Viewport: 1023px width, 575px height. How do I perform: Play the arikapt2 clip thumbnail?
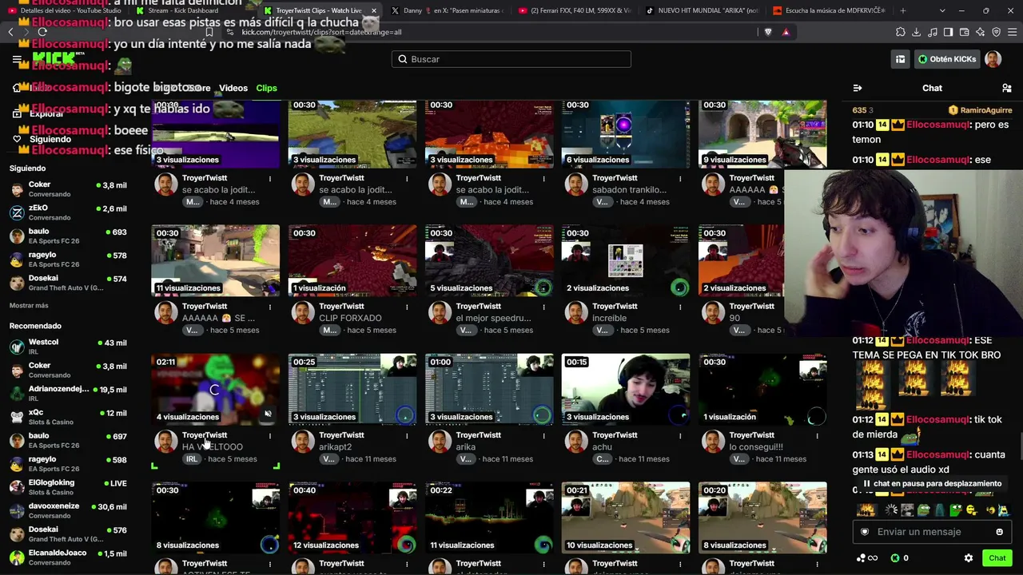tap(352, 389)
